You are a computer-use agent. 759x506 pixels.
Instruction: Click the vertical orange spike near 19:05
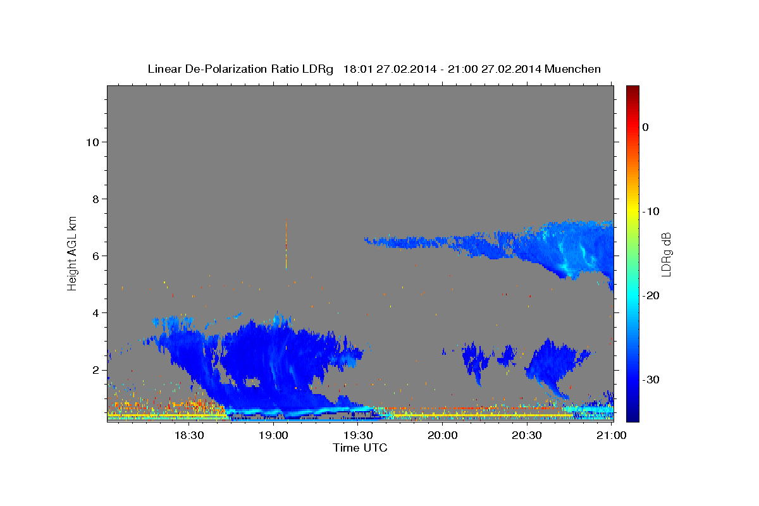[x=286, y=244]
